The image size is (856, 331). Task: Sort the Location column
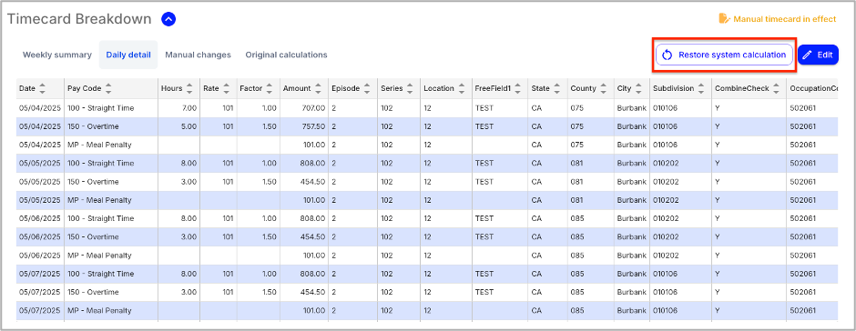462,88
